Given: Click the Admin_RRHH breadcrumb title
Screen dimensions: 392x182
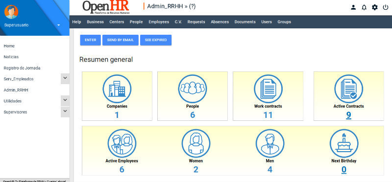Looking at the screenshot, I should tap(165, 6).
